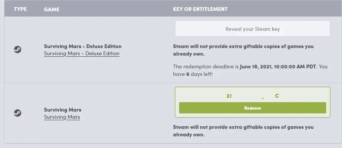Click the GAME column header
The width and height of the screenshot is (342, 148).
(x=52, y=9)
